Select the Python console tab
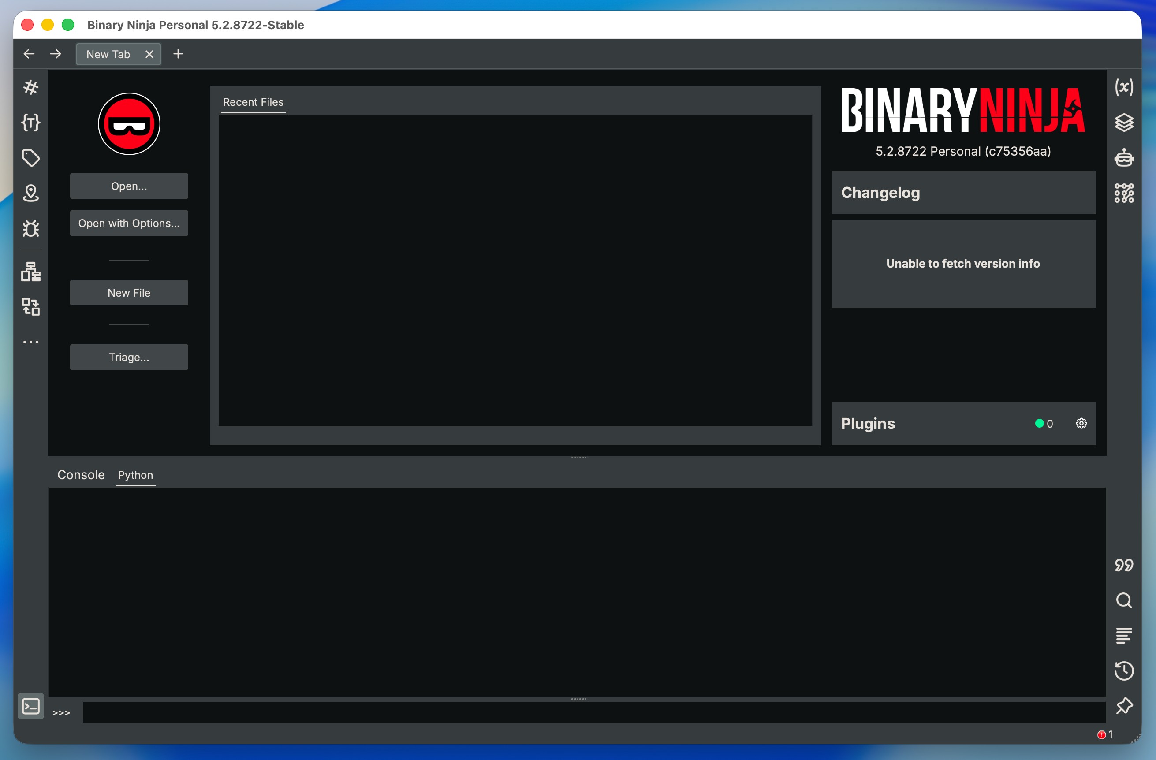This screenshot has width=1156, height=760. point(135,474)
